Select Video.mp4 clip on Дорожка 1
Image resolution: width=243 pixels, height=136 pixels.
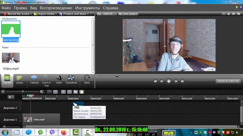coord(41,119)
